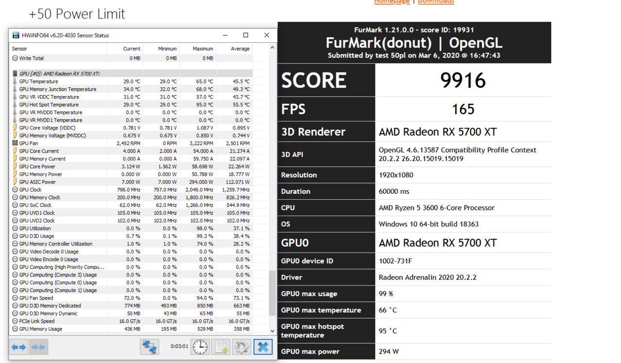621x363 pixels.
Task: Open the remote network monitoring computers icon
Action: coord(149,347)
